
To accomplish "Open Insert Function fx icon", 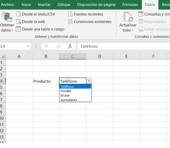I will coord(70,46).
